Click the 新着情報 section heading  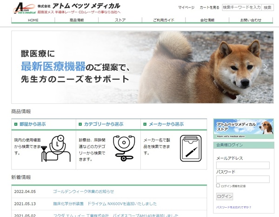pyautogui.click(x=21, y=177)
